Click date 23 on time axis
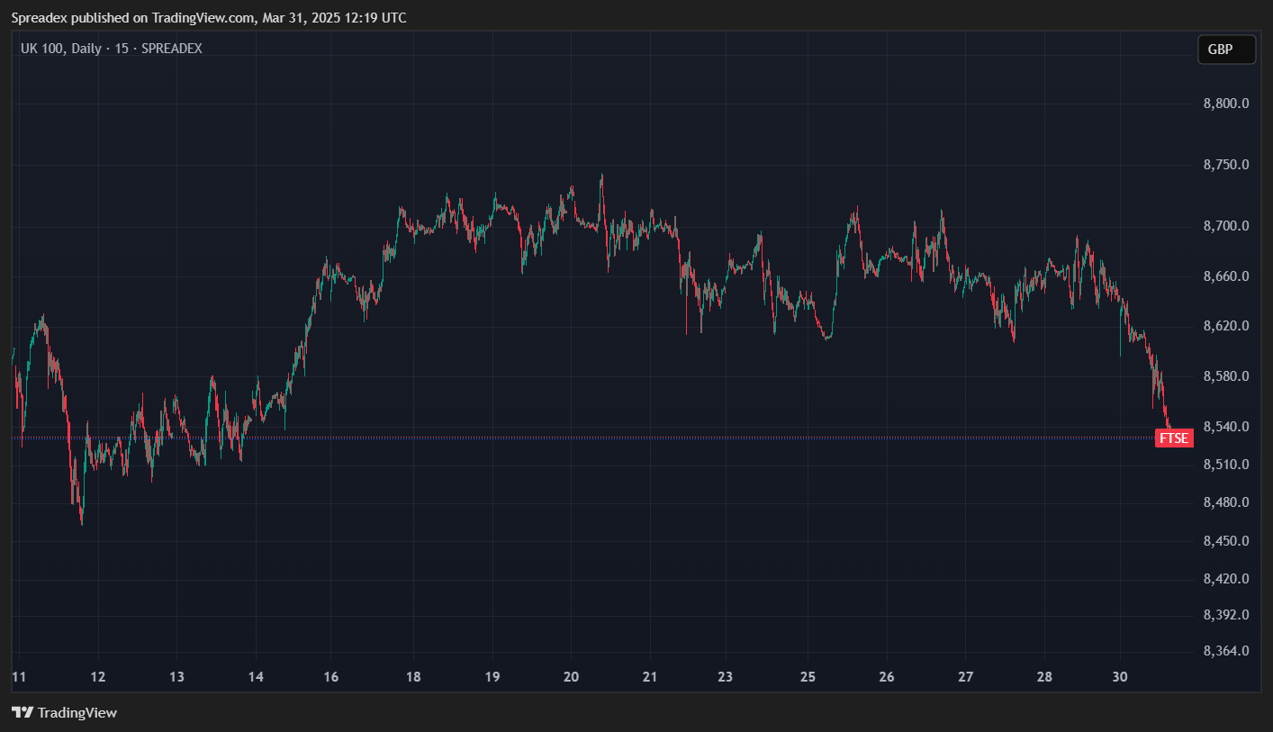This screenshot has height=732, width=1273. (726, 676)
